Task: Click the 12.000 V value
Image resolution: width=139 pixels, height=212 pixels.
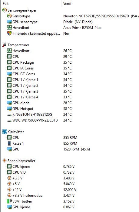Action: pos(70,190)
